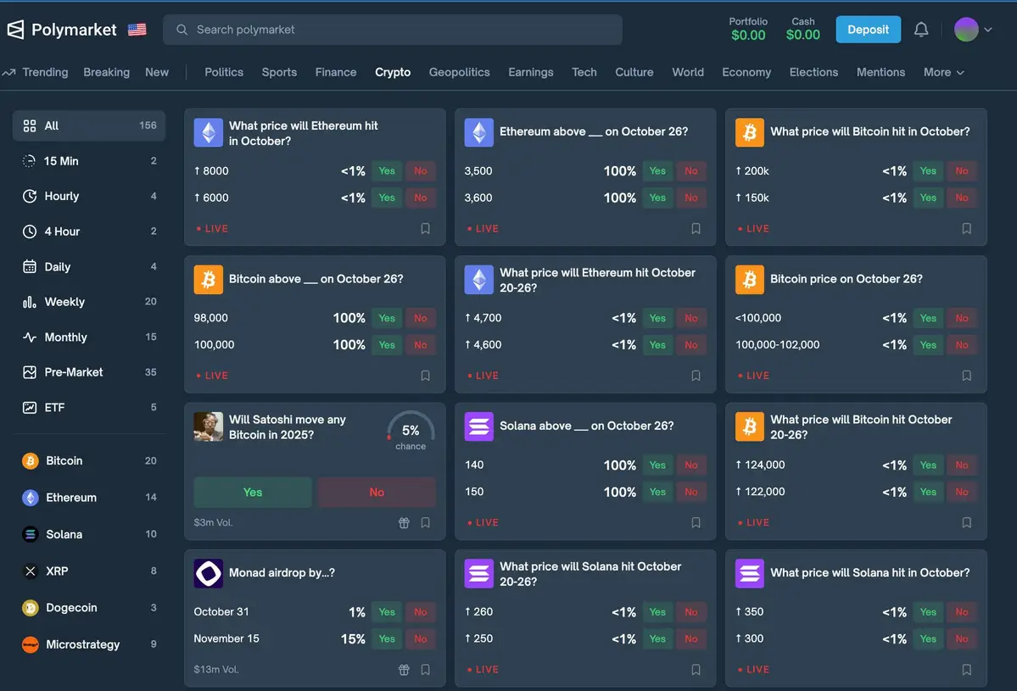Click the notifications bell icon
Image resolution: width=1017 pixels, height=691 pixels.
[x=921, y=30]
